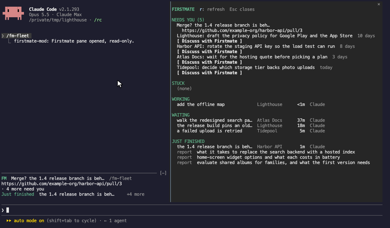Click the "Firstmate pane opened, read-only" output line

pyautogui.click(x=74, y=41)
